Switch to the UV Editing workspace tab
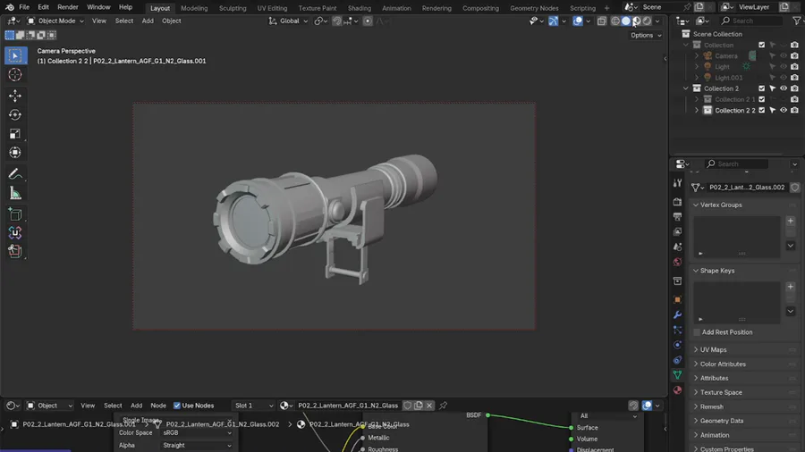The height and width of the screenshot is (452, 805). tap(272, 8)
